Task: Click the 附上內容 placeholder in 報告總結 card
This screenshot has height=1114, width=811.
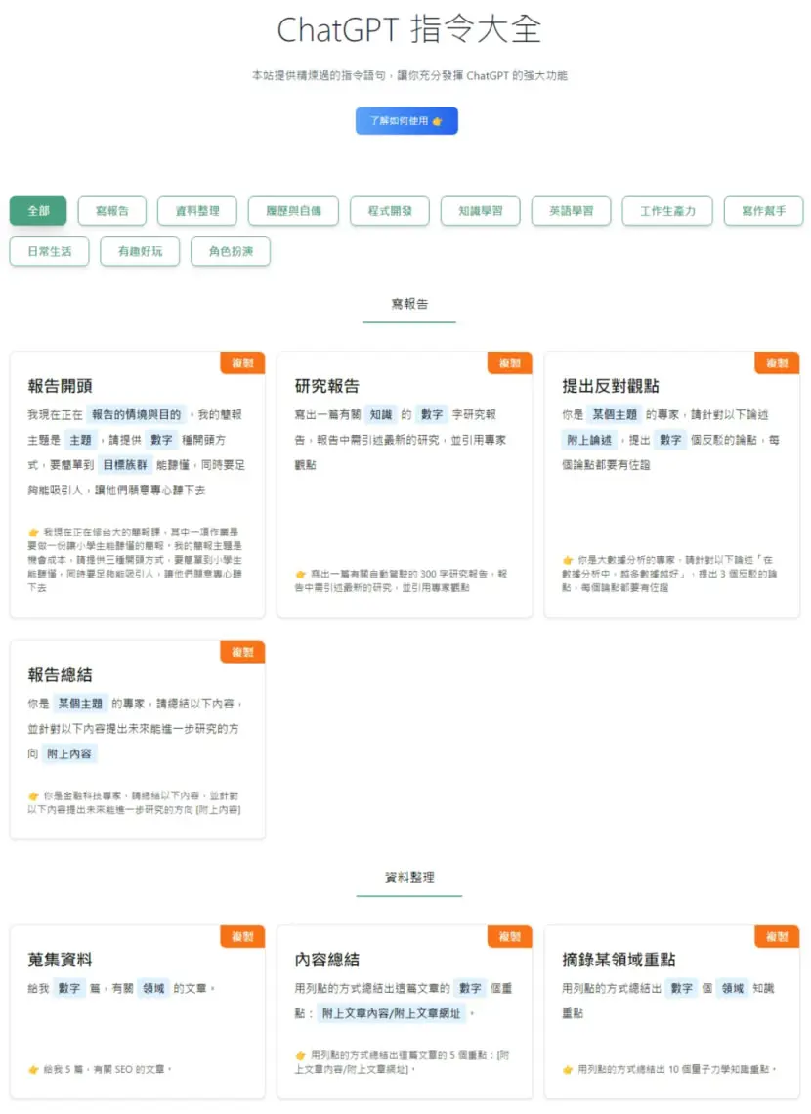Action: [68, 753]
